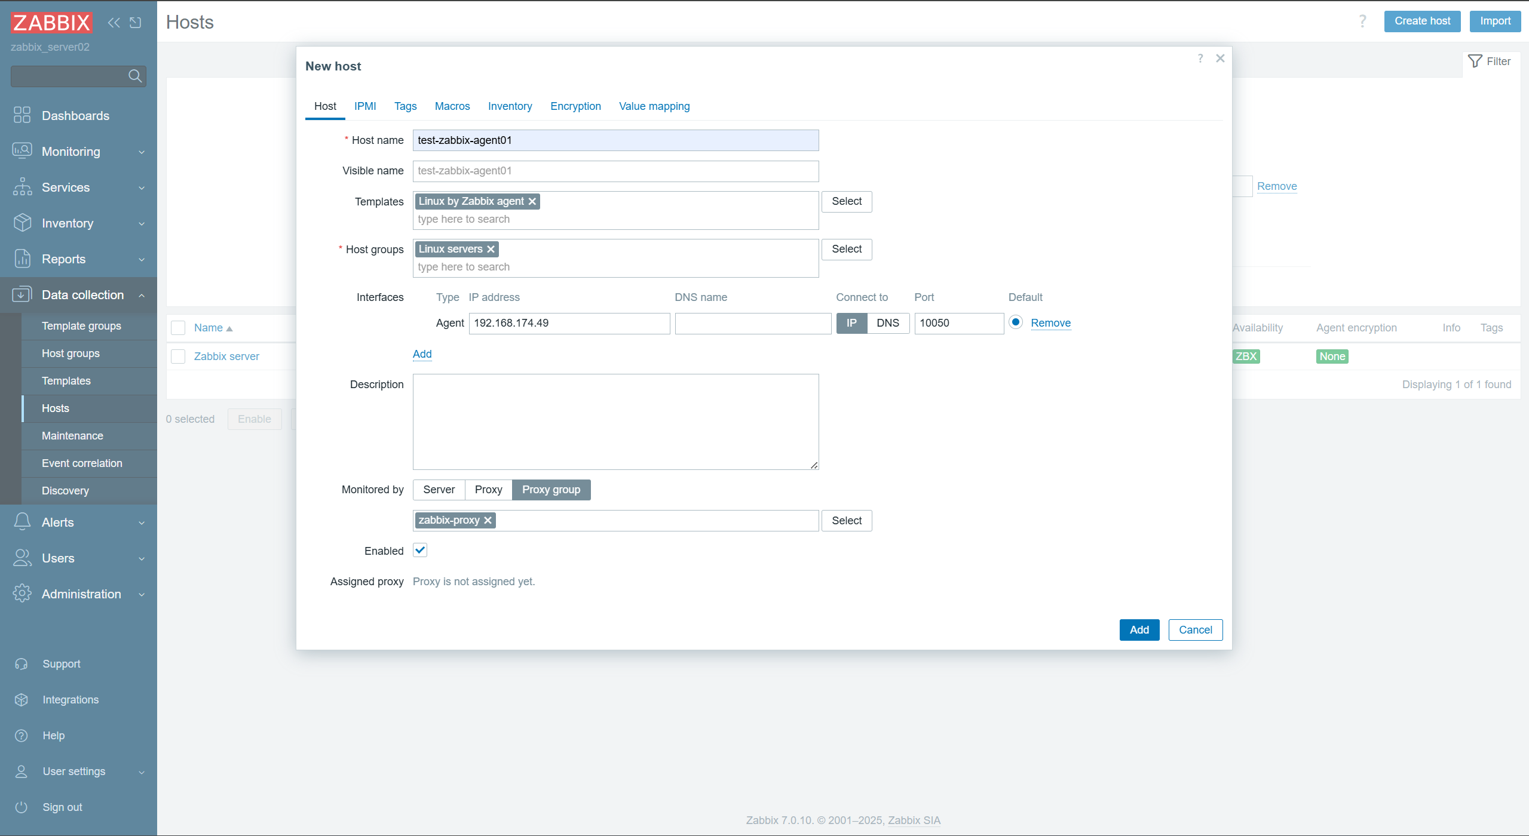This screenshot has width=1529, height=836.
Task: Switch to the Tags tab
Action: tap(405, 106)
